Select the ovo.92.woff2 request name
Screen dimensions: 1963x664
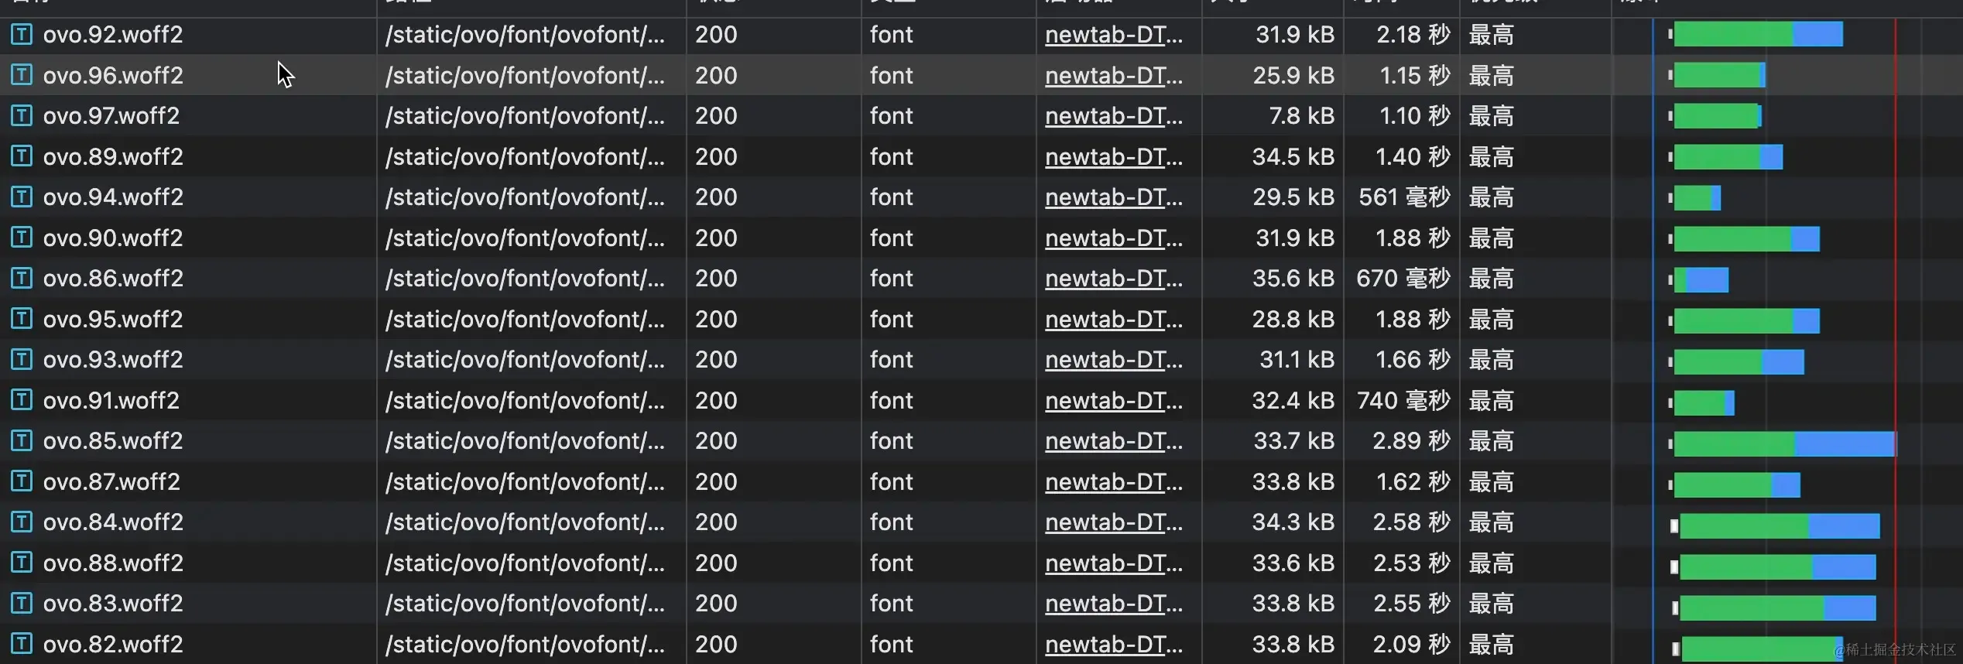click(x=113, y=35)
